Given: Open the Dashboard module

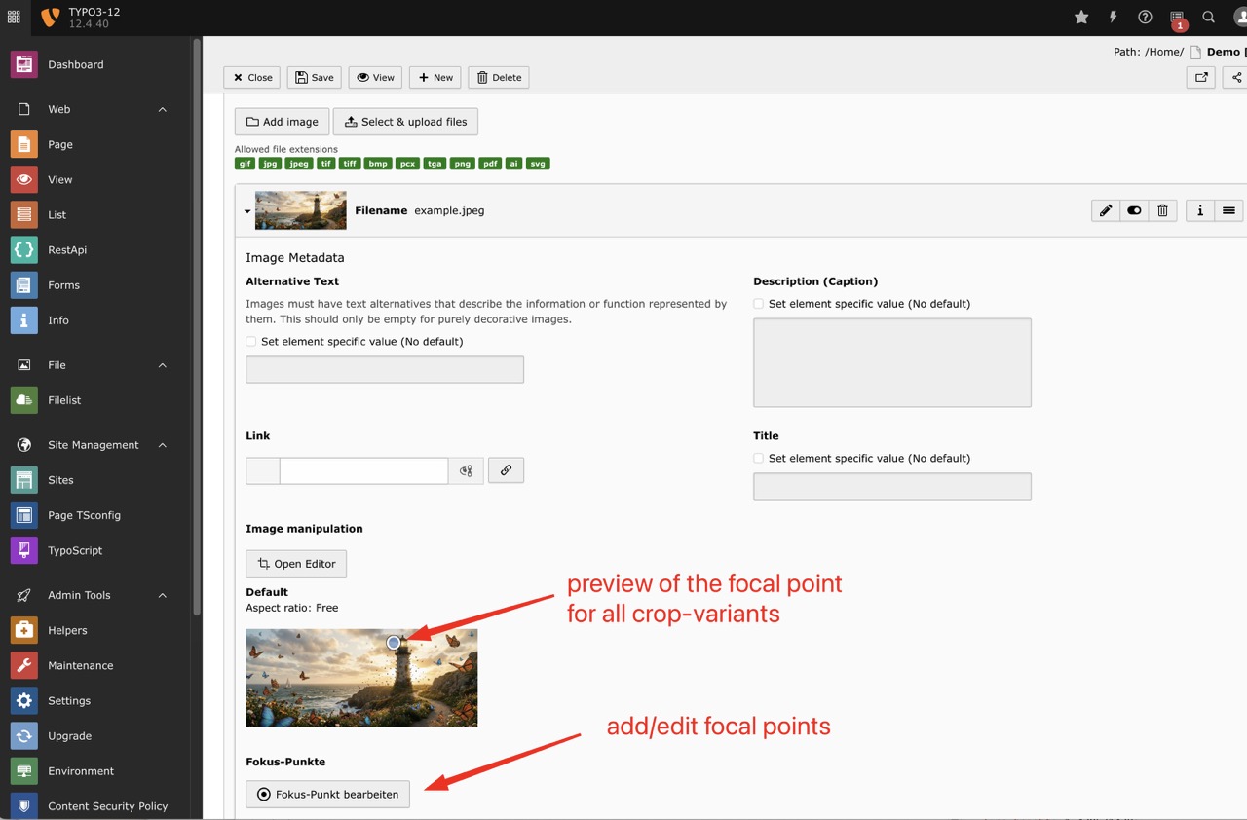Looking at the screenshot, I should [x=73, y=64].
